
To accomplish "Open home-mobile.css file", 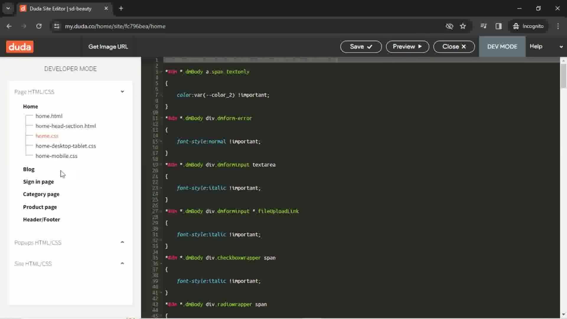I will pos(56,156).
